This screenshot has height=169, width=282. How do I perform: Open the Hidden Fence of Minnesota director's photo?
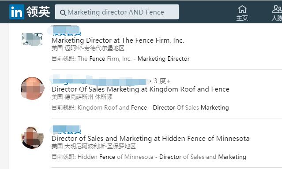point(32,138)
